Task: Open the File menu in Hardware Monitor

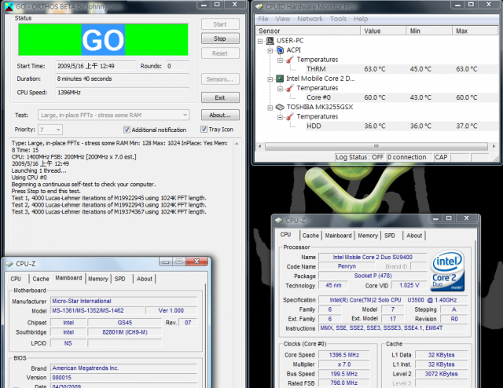Action: [263, 19]
